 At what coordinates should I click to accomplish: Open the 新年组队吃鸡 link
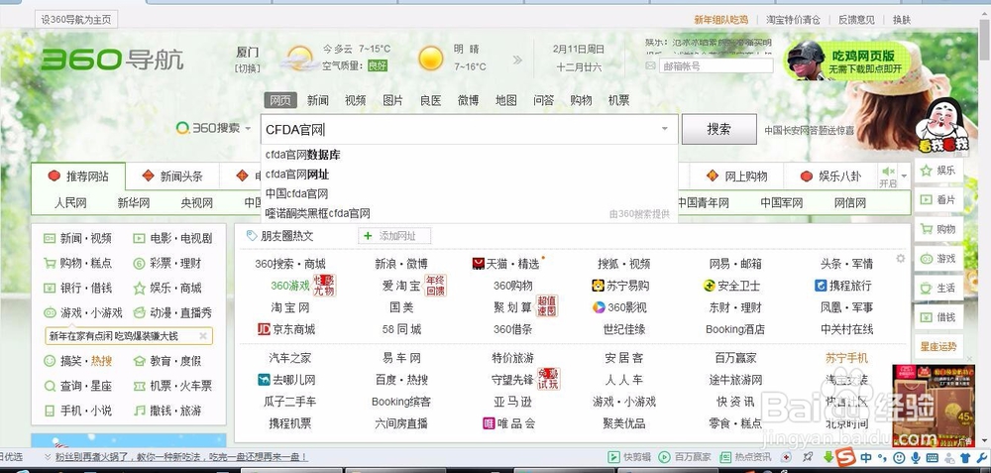tap(721, 20)
